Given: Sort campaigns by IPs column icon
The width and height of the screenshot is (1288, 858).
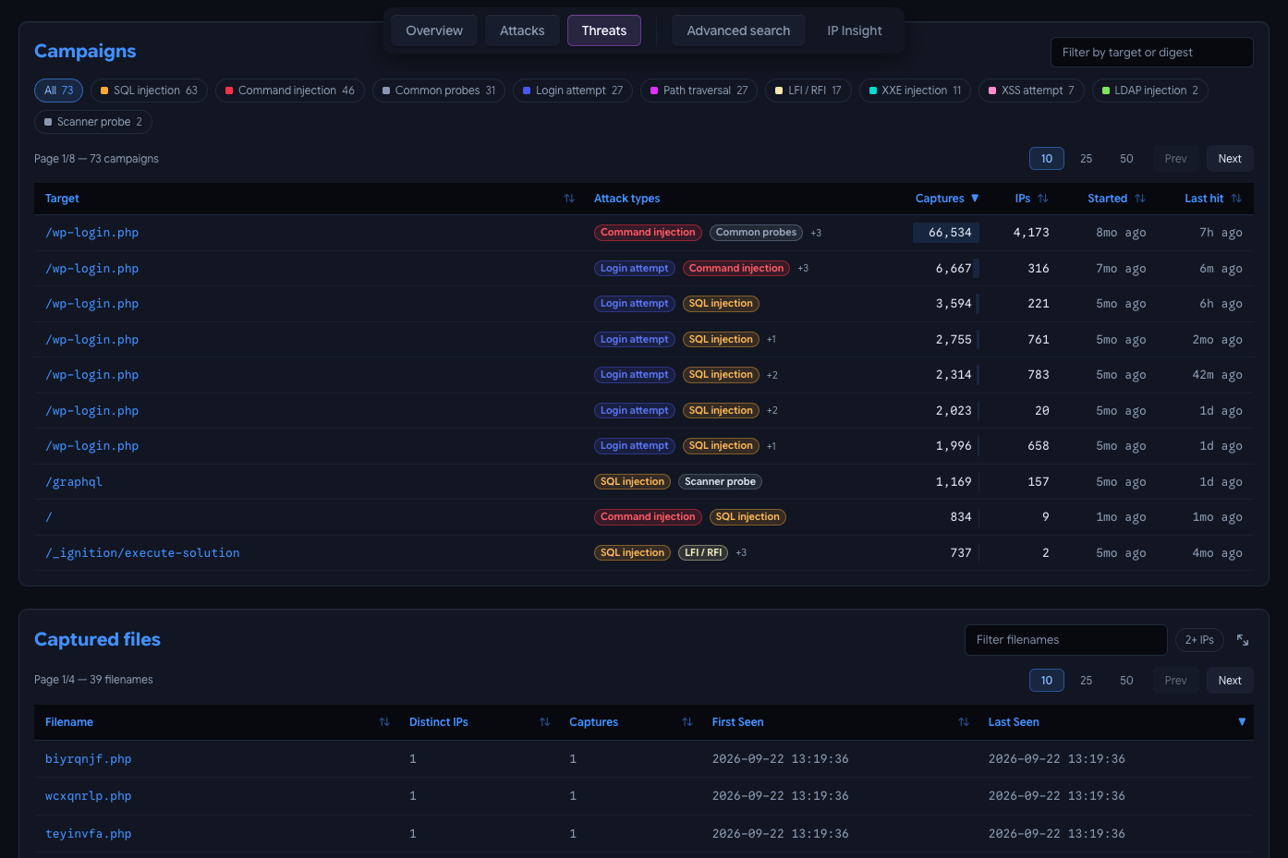Looking at the screenshot, I should coord(1043,199).
